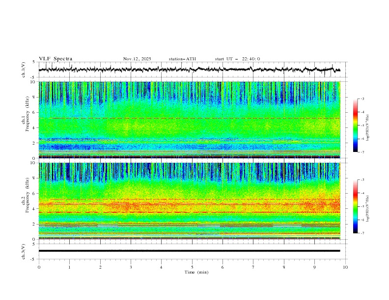Click the ch.1 waveform trace plot

point(189,70)
